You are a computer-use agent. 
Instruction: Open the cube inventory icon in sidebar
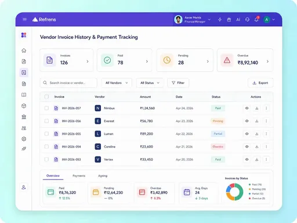[x=24, y=106]
